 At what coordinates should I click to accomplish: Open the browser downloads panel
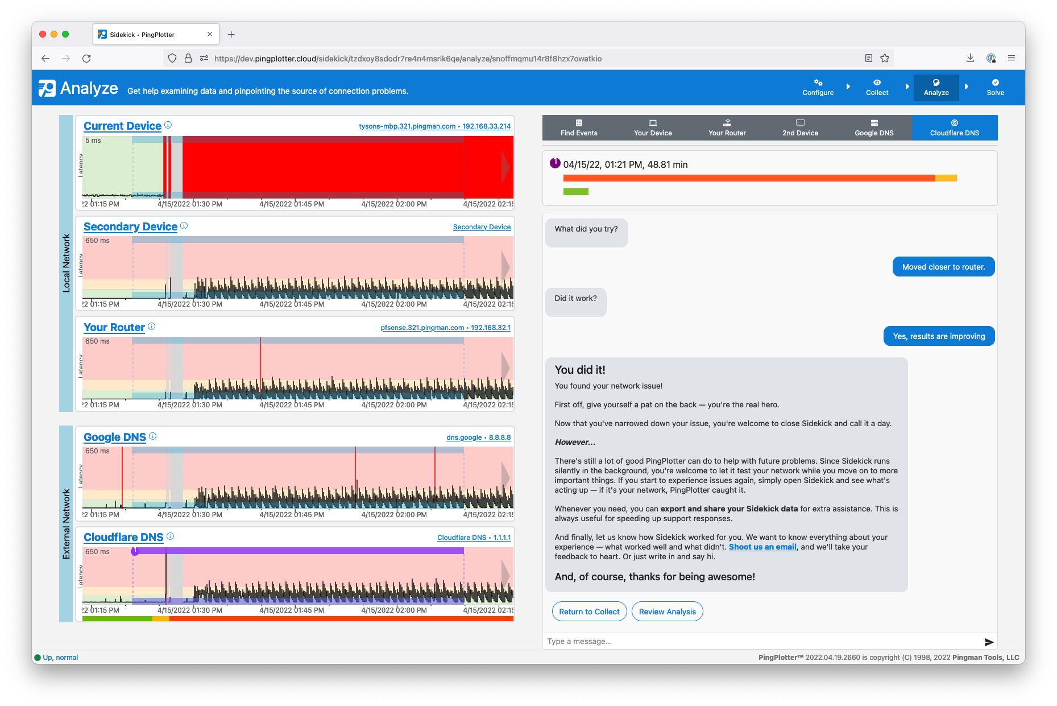click(970, 58)
